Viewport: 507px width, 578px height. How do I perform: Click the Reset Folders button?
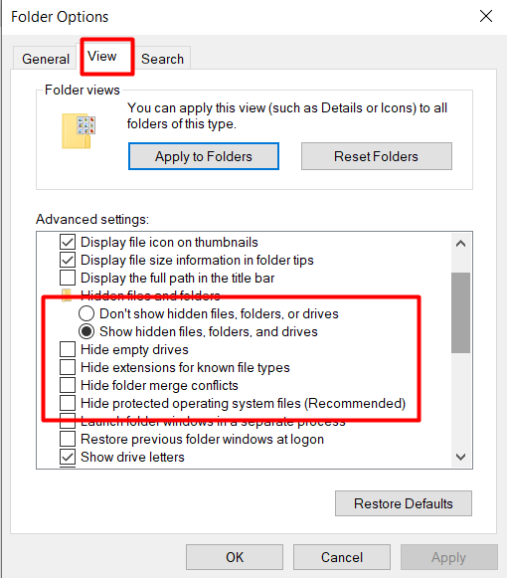coord(376,156)
